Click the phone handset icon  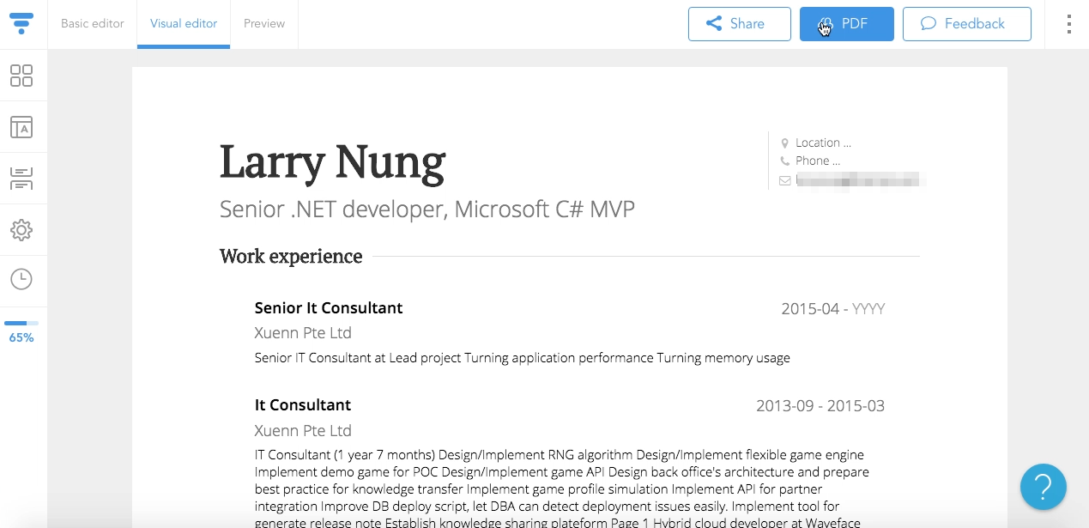pyautogui.click(x=784, y=161)
